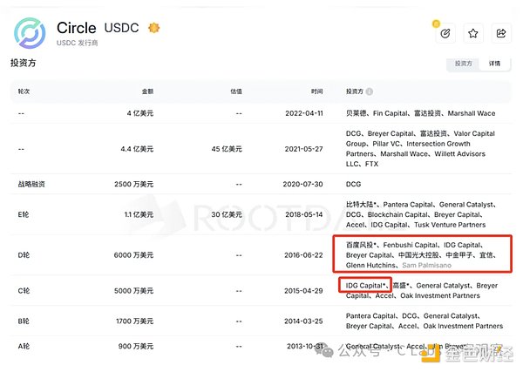This screenshot has height=372, width=523.
Task: Open 百度风投 in the D轮 row
Action: point(363,244)
